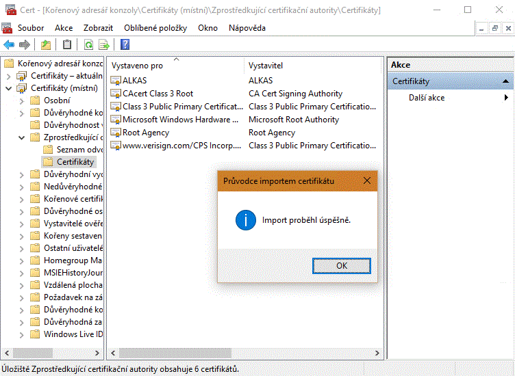
Task: Open the Soubor menu
Action: (31, 28)
